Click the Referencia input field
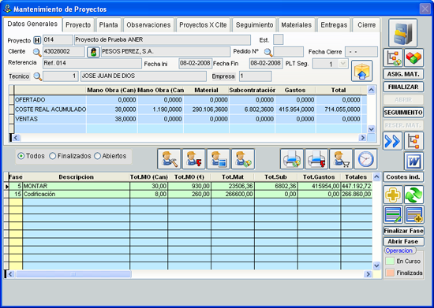The width and height of the screenshot is (434, 308). 92,63
